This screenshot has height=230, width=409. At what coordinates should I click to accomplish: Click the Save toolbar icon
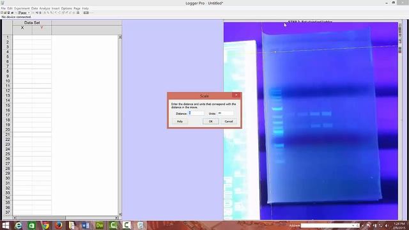coord(8,13)
